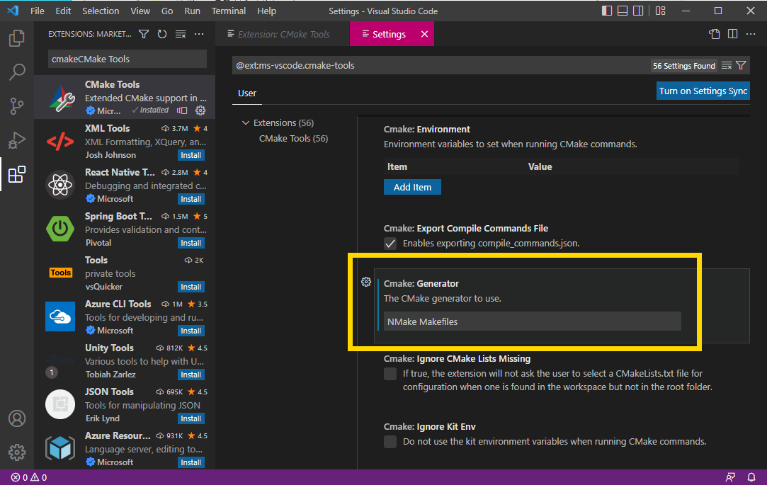Viewport: 767px width, 485px height.
Task: Install the JSON Tools extension
Action: pyautogui.click(x=191, y=418)
